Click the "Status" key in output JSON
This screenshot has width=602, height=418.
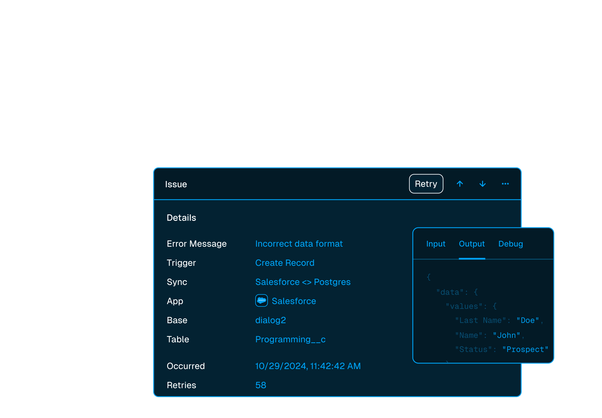[473, 349]
